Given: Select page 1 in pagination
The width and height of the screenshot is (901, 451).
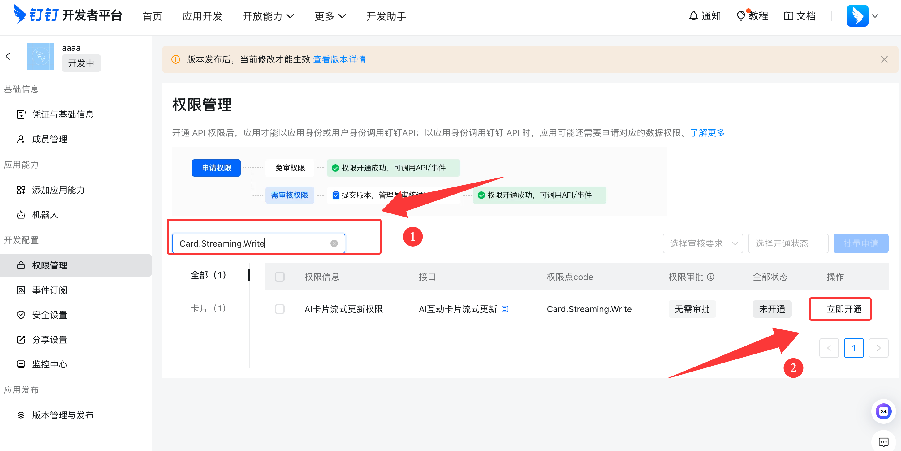Looking at the screenshot, I should (x=853, y=348).
